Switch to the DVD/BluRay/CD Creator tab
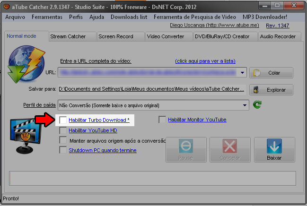Viewport: 307px width, 206px height. click(x=226, y=36)
